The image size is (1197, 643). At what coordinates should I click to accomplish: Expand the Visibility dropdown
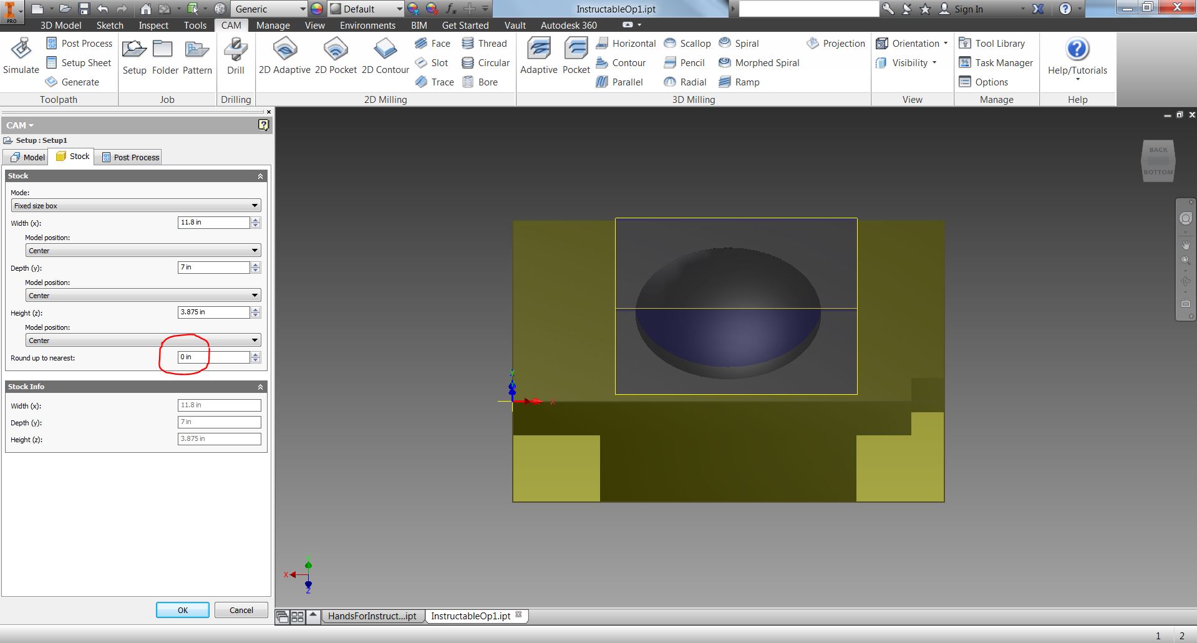click(906, 63)
